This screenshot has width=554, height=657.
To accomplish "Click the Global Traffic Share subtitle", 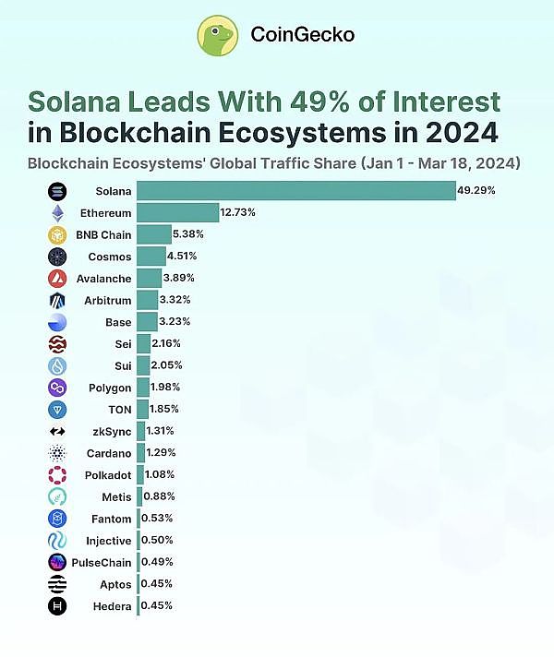I will (274, 163).
